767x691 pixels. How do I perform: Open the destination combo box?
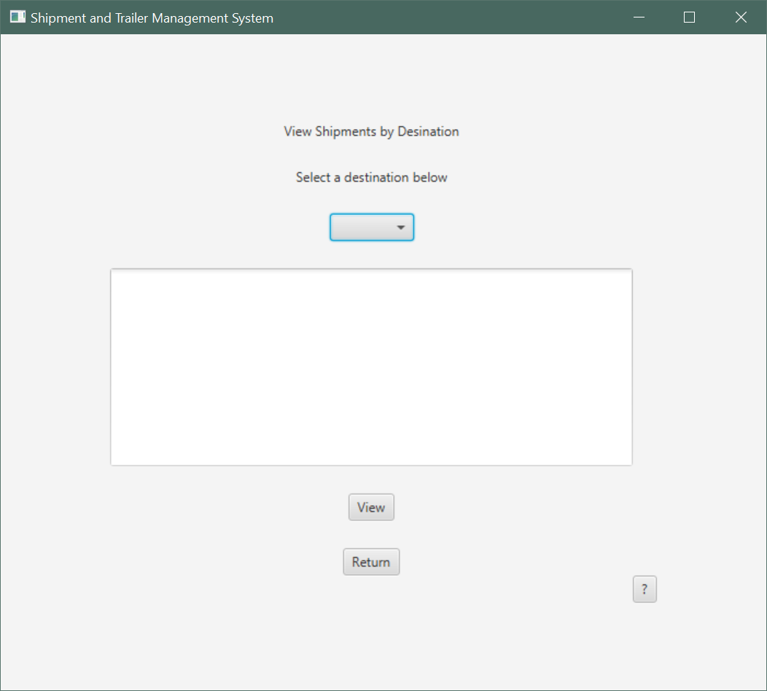click(372, 227)
